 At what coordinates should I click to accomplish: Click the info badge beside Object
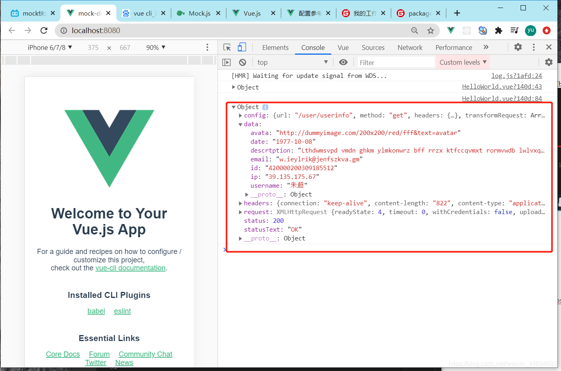265,107
